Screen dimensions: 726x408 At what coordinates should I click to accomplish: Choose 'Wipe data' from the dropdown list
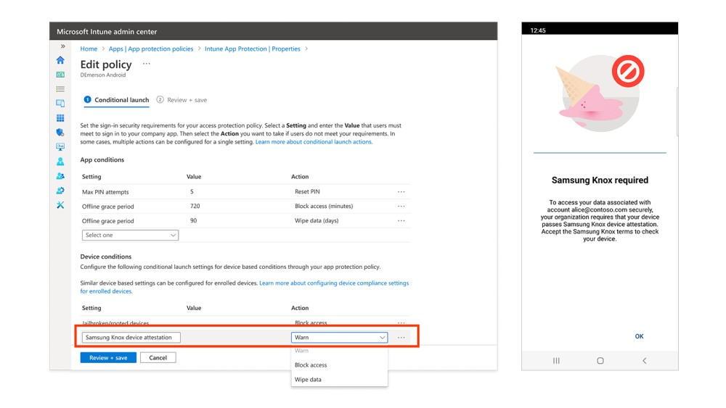[308, 380]
